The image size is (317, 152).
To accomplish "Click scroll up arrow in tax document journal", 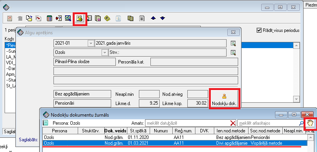I will click(x=310, y=137).
